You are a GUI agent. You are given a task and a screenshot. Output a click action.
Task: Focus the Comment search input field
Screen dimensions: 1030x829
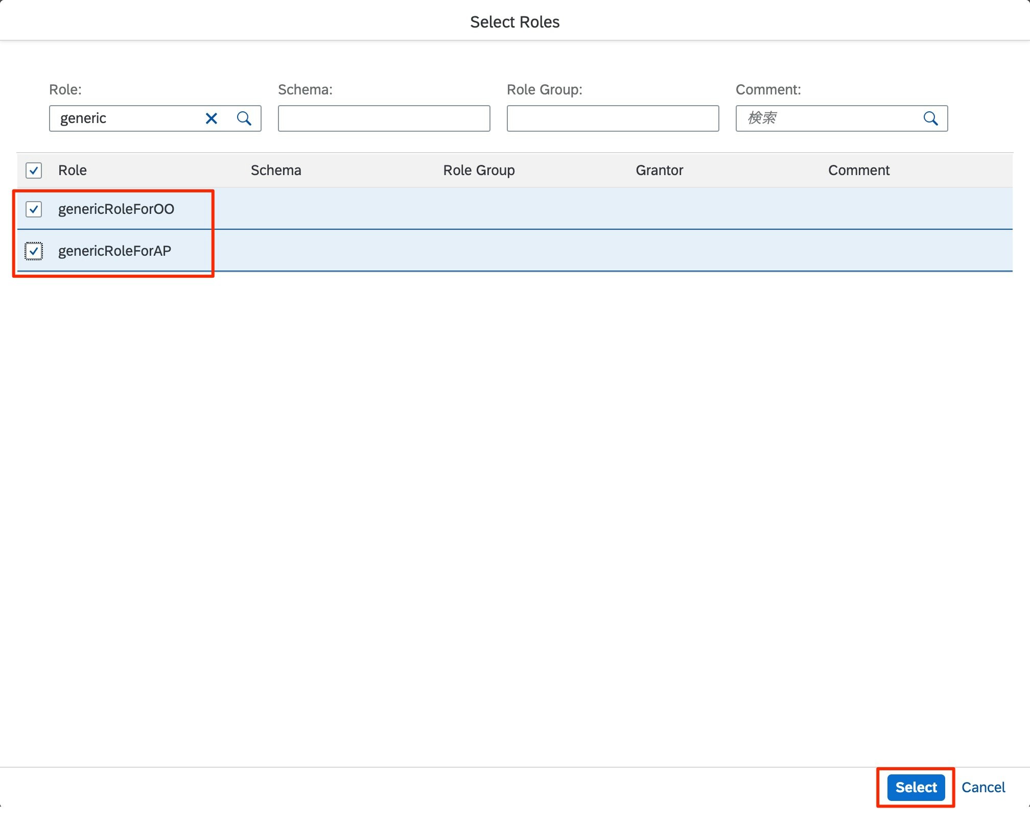[x=828, y=118]
